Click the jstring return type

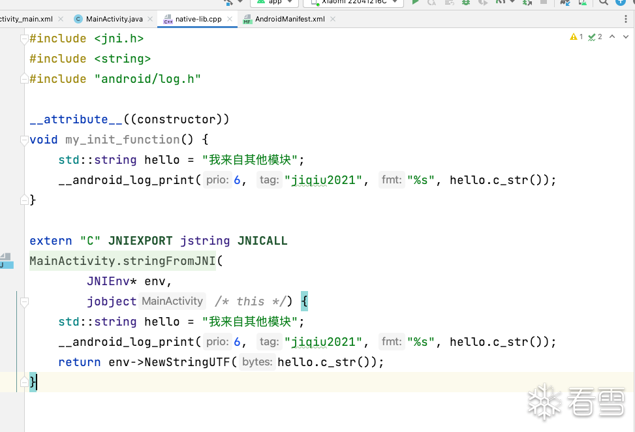pyautogui.click(x=205, y=241)
